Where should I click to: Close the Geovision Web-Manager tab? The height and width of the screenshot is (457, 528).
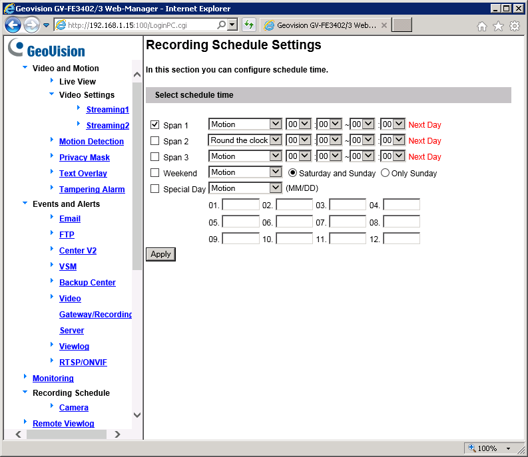click(x=384, y=25)
